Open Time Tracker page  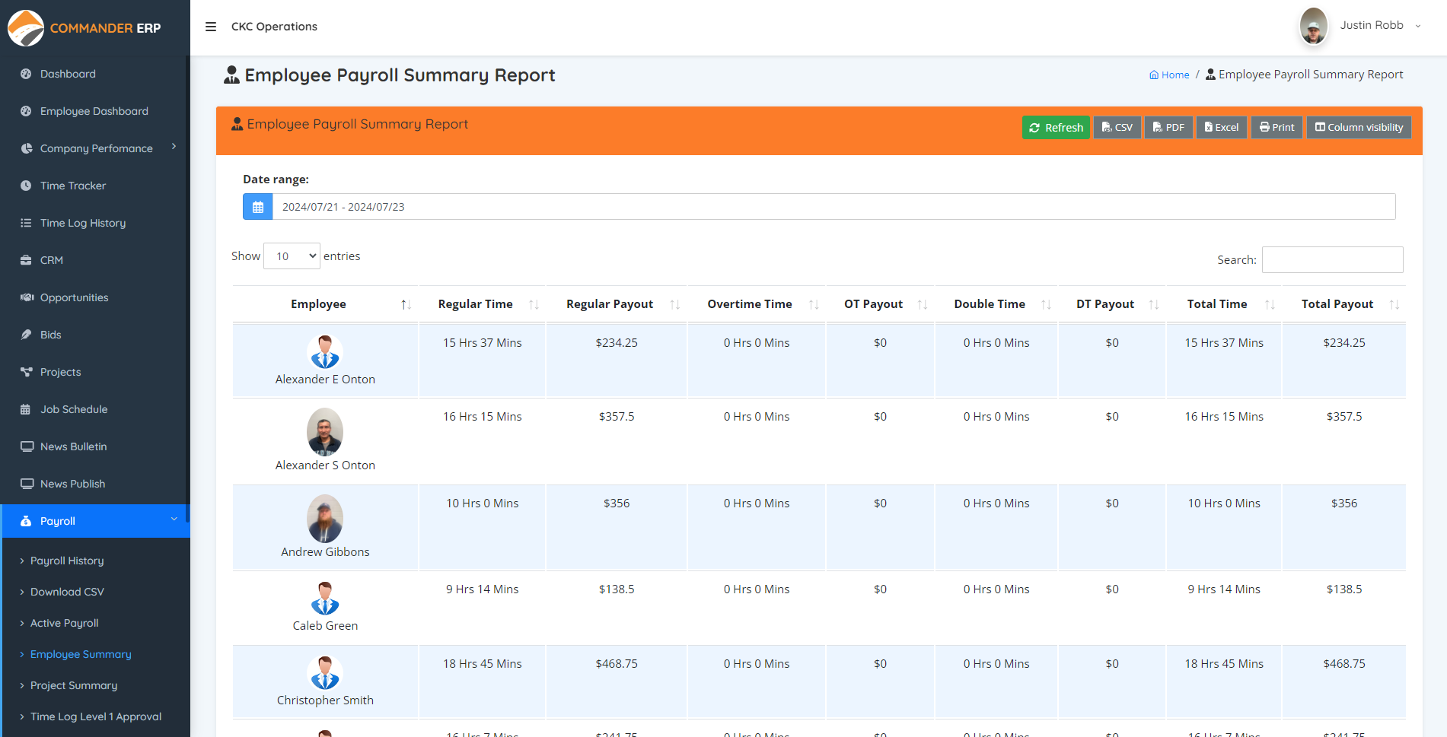coord(73,186)
